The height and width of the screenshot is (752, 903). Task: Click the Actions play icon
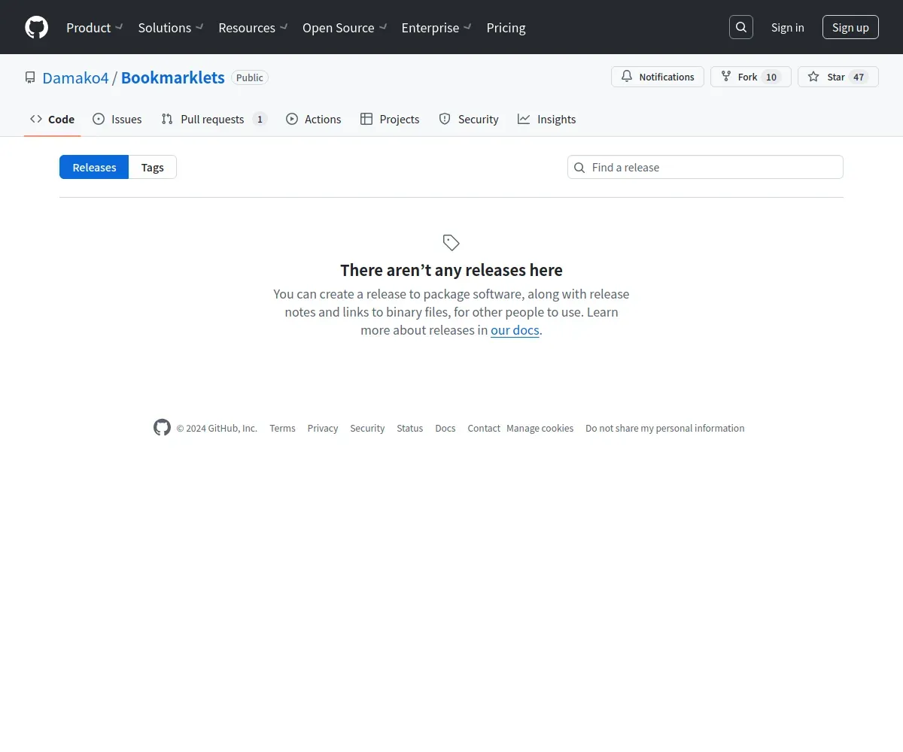[292, 119]
